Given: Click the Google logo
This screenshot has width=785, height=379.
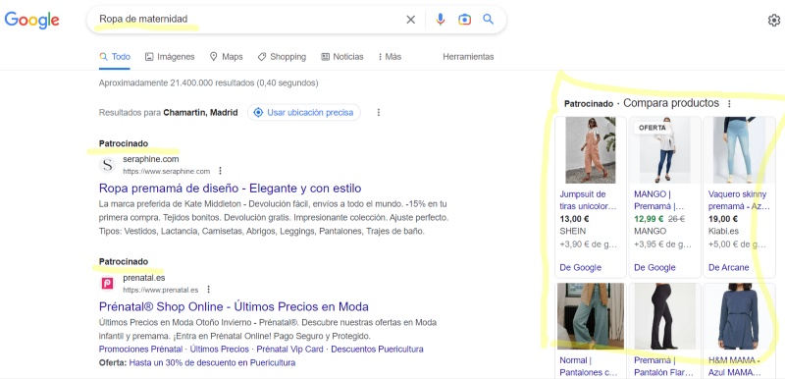Looking at the screenshot, I should pyautogui.click(x=32, y=20).
